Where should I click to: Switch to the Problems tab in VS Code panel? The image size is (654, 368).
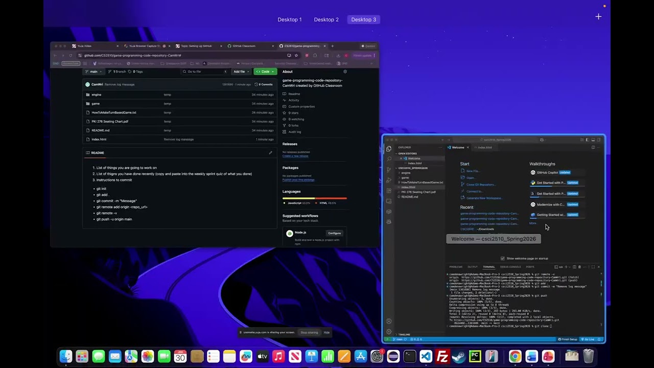[x=456, y=267]
